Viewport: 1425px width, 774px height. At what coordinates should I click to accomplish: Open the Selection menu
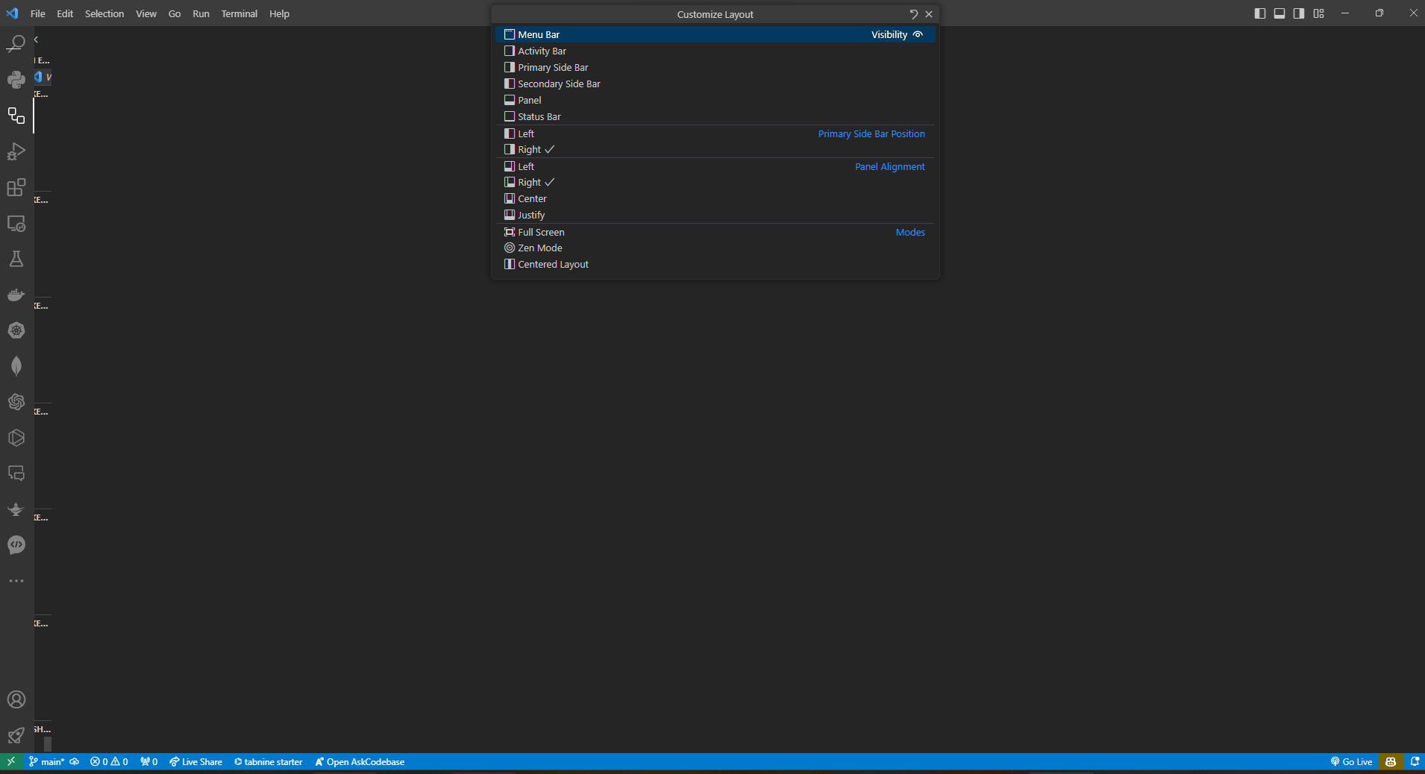[x=104, y=13]
